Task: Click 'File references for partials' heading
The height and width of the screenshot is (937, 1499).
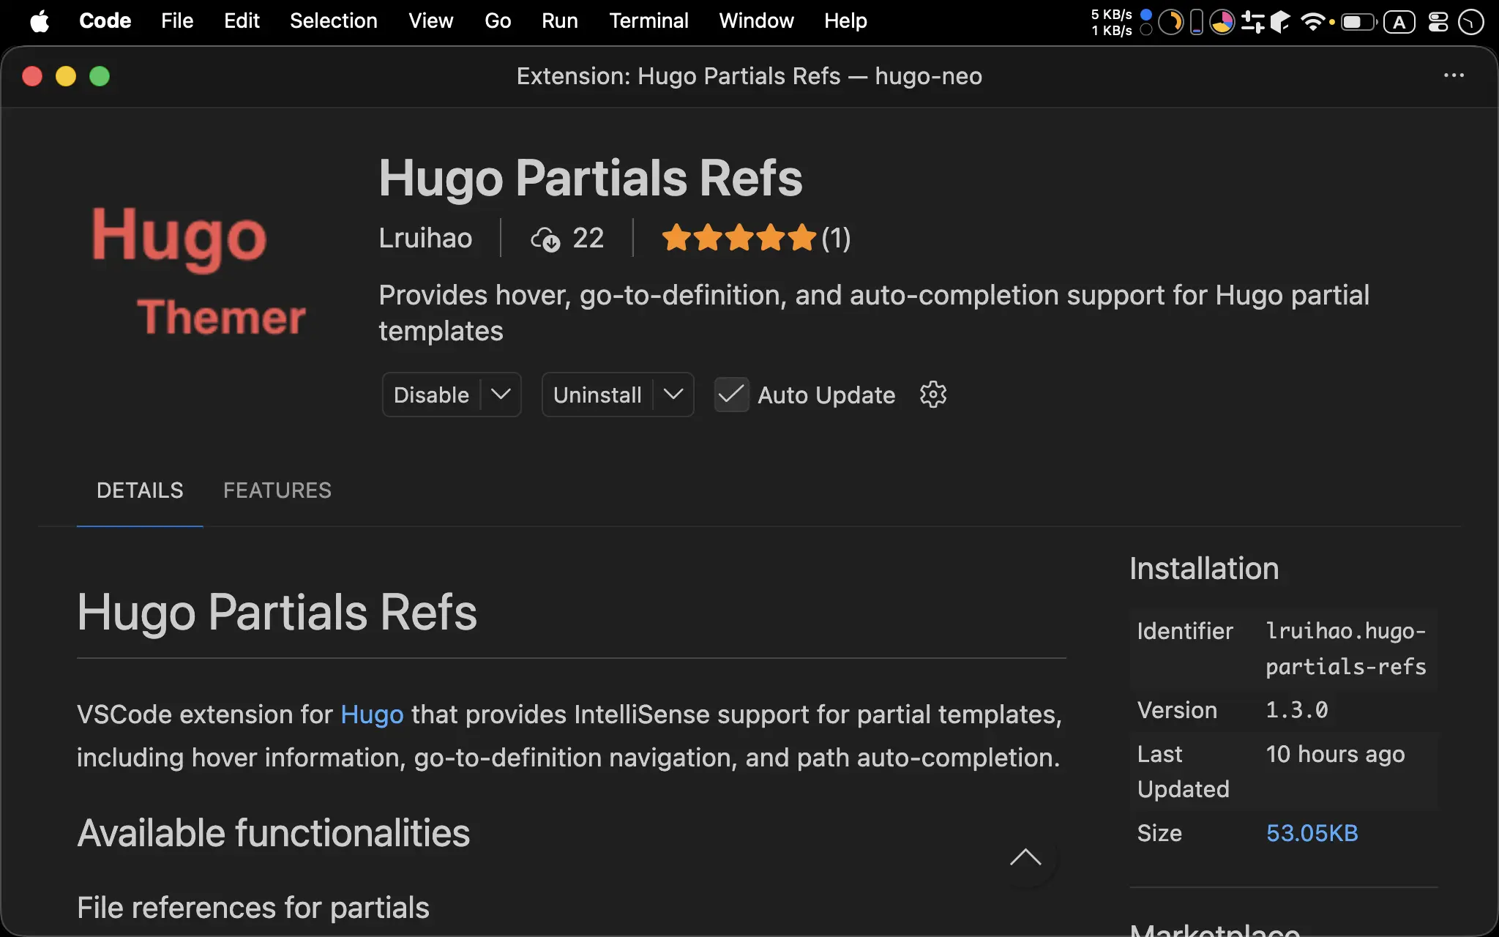Action: coord(253,908)
